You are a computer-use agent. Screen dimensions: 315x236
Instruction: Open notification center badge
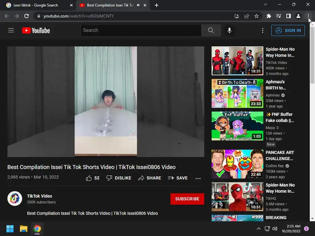pyautogui.click(x=306, y=229)
